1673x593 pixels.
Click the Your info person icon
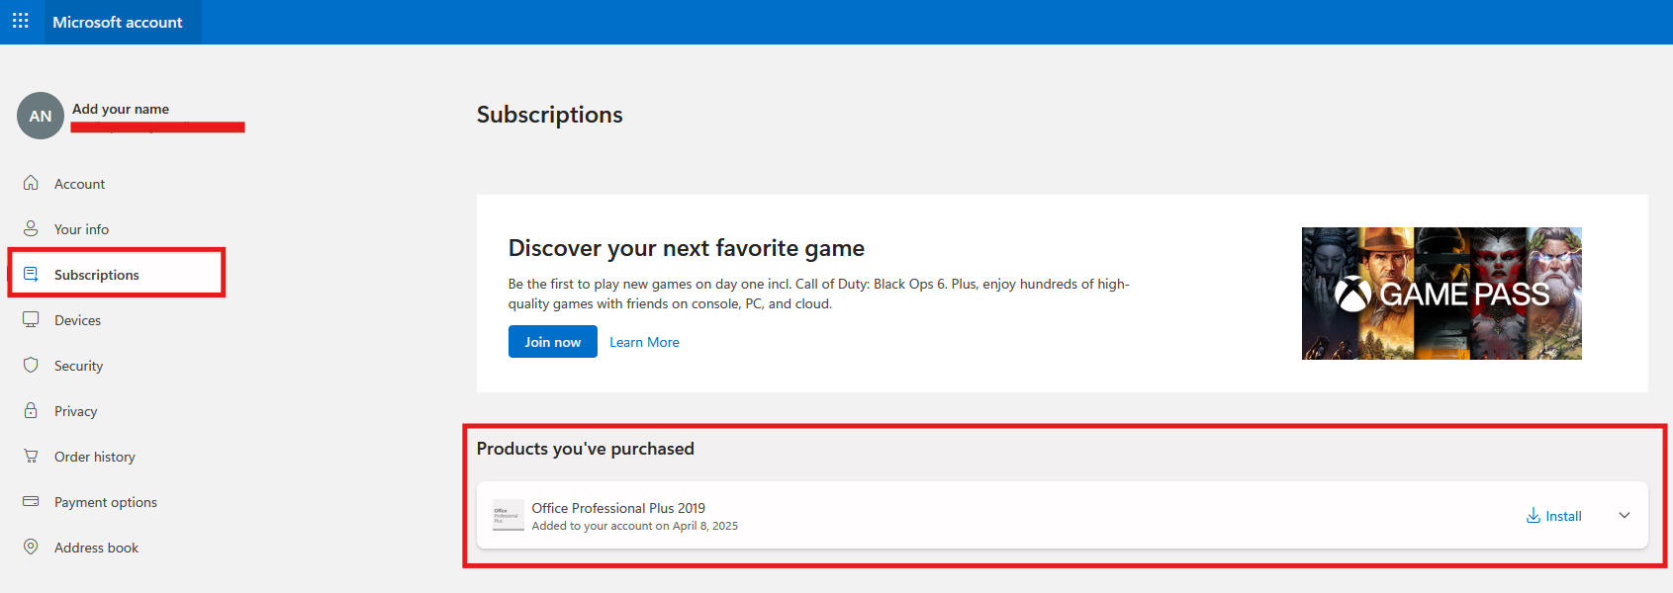(x=31, y=228)
